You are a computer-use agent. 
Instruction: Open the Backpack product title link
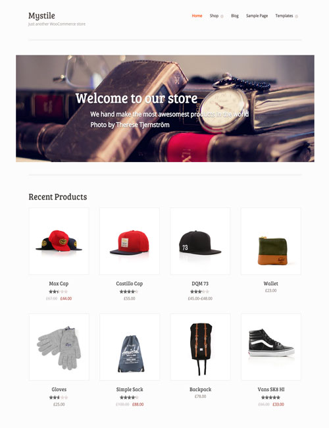pos(200,390)
